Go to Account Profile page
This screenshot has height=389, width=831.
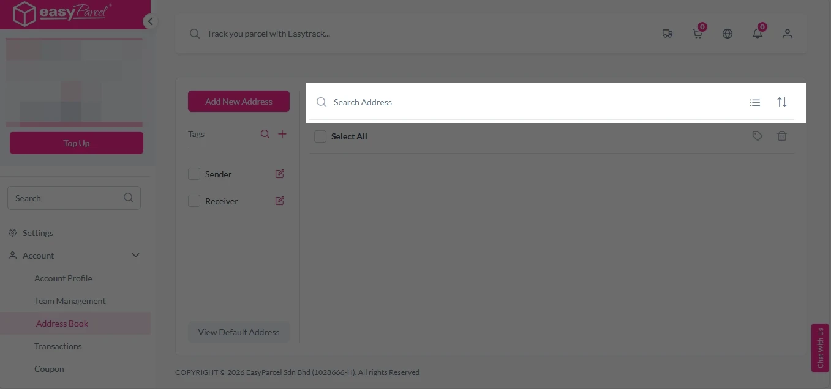click(x=63, y=278)
